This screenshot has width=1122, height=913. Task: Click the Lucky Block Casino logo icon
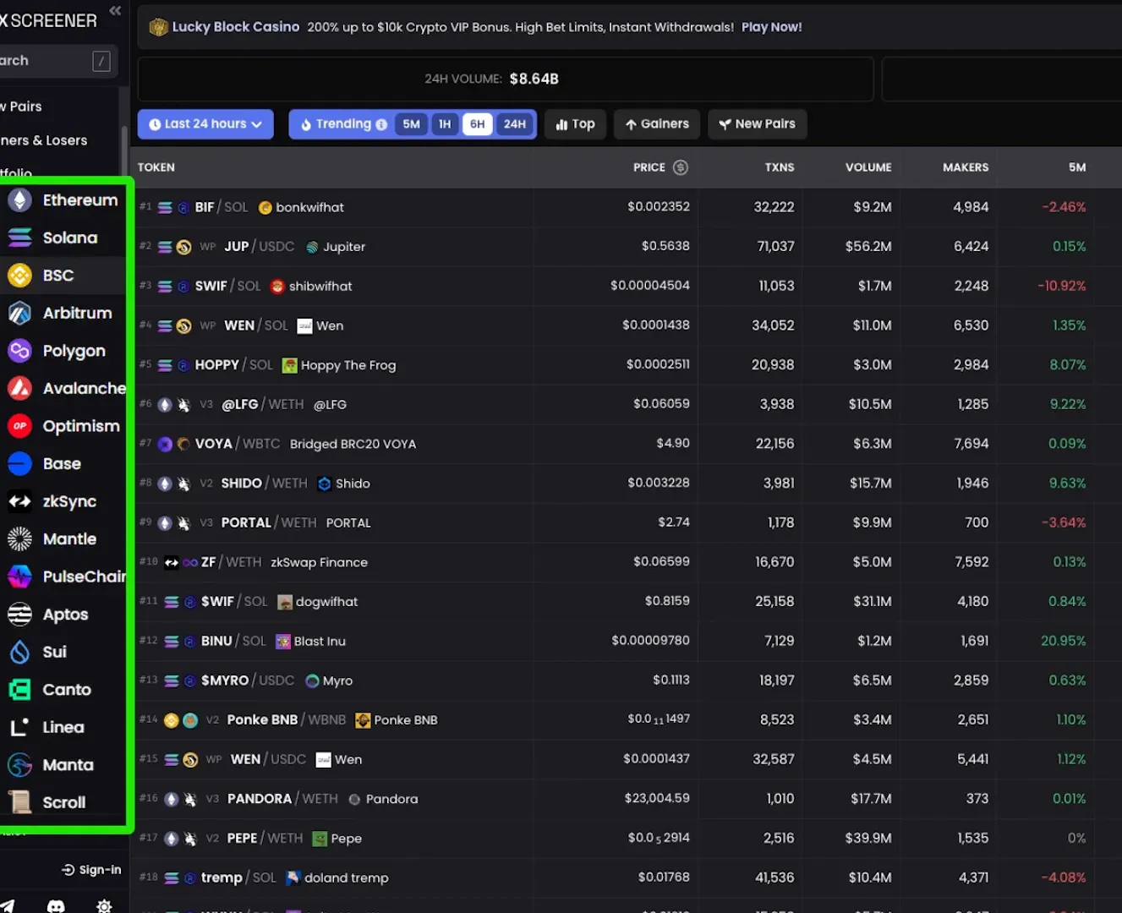[x=158, y=27]
